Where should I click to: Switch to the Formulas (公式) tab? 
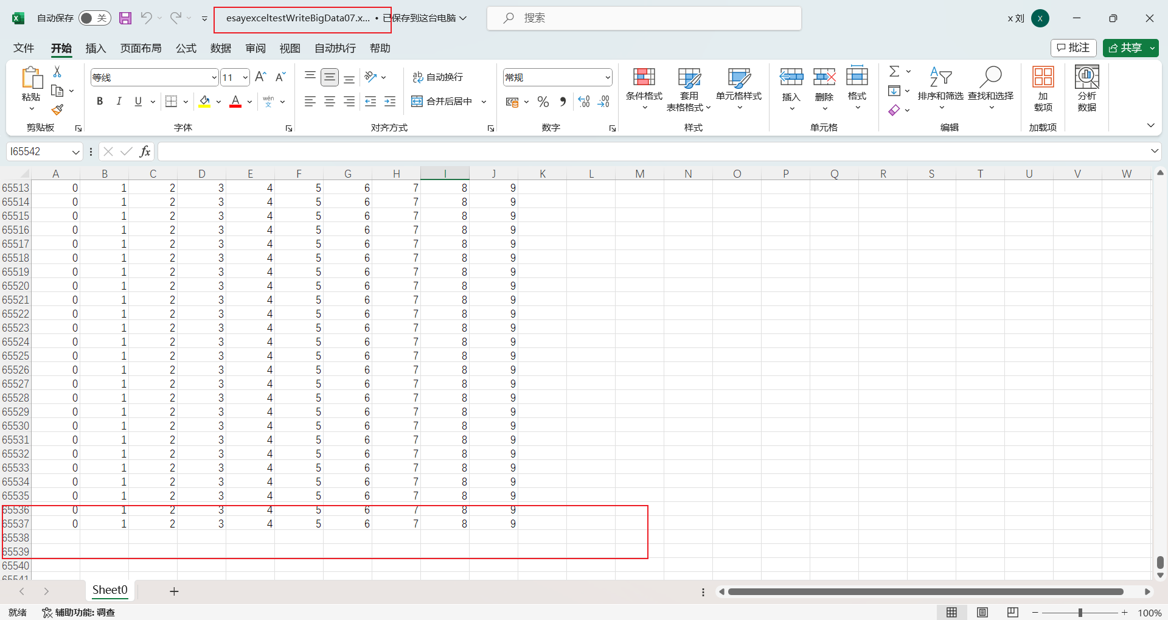click(186, 48)
